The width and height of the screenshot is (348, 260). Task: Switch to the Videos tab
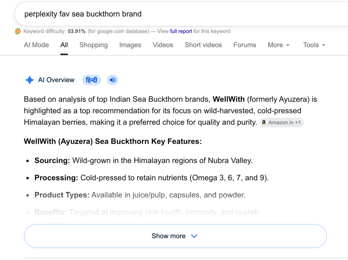[x=163, y=45]
